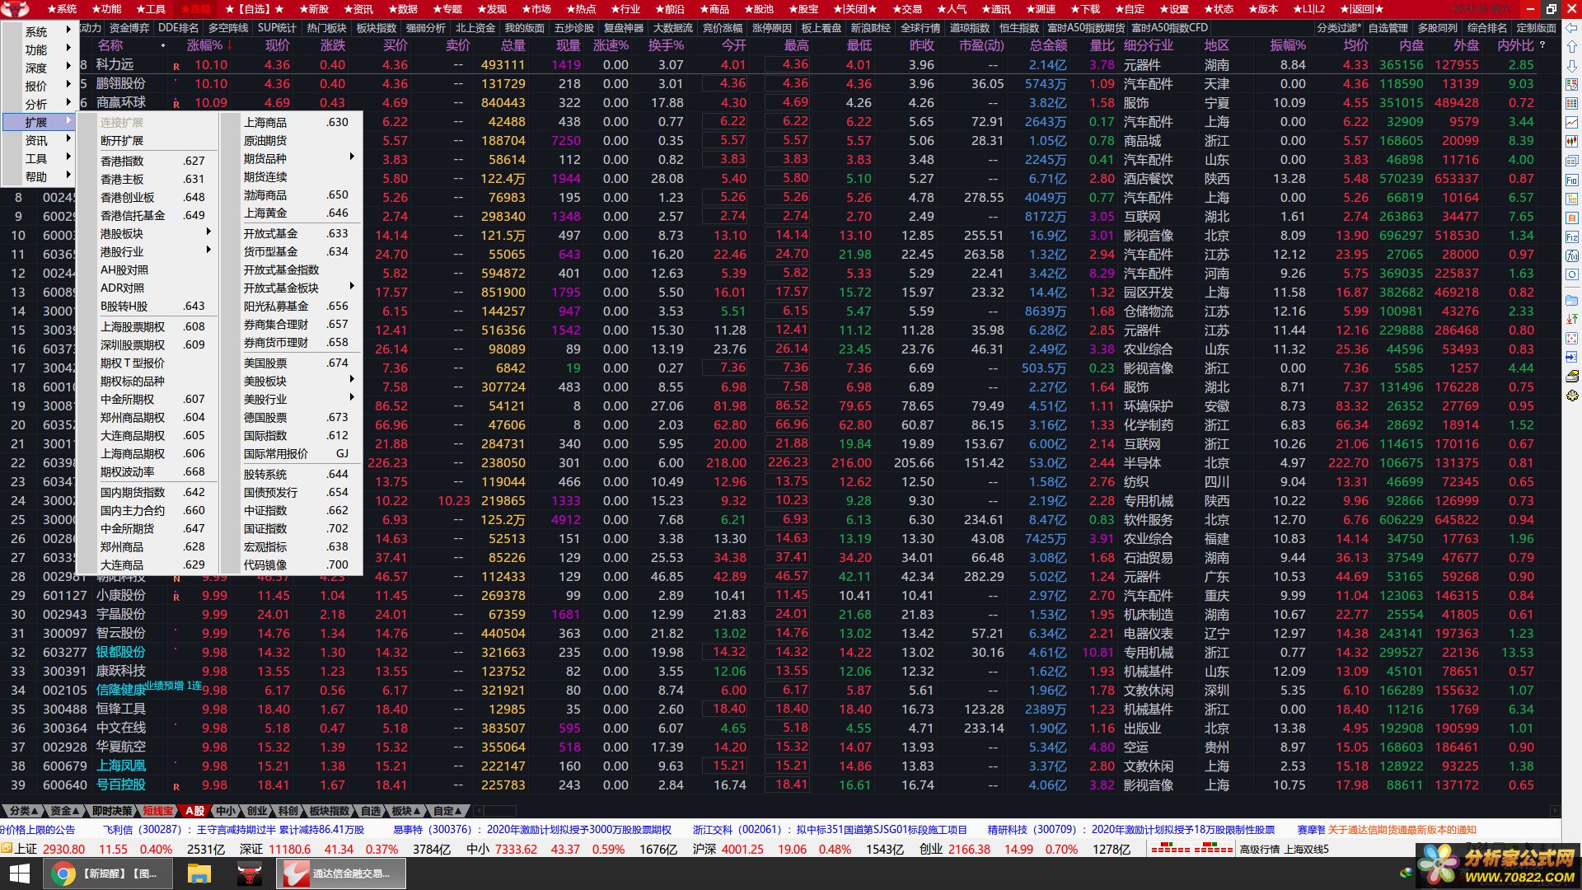1582x890 pixels.
Task: Click the back arrow icon in right sidebar
Action: 1572,29
